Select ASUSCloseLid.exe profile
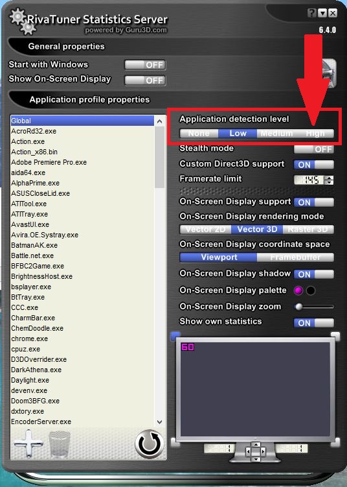Image resolution: width=347 pixels, height=487 pixels. click(82, 193)
